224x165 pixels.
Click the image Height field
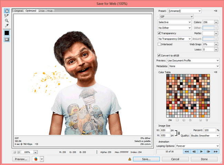coord(165,135)
